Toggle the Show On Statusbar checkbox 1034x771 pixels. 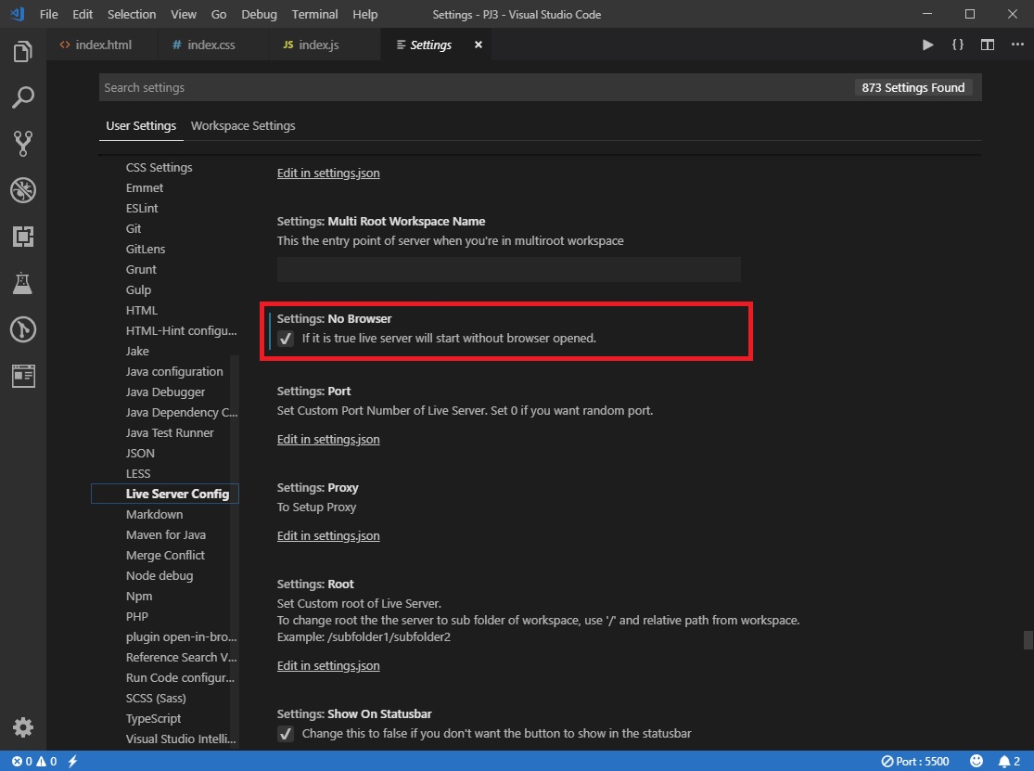[286, 734]
